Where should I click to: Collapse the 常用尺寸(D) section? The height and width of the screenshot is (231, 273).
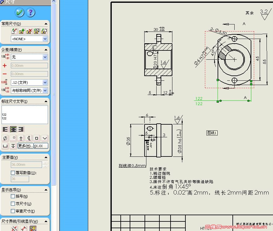coord(46,24)
